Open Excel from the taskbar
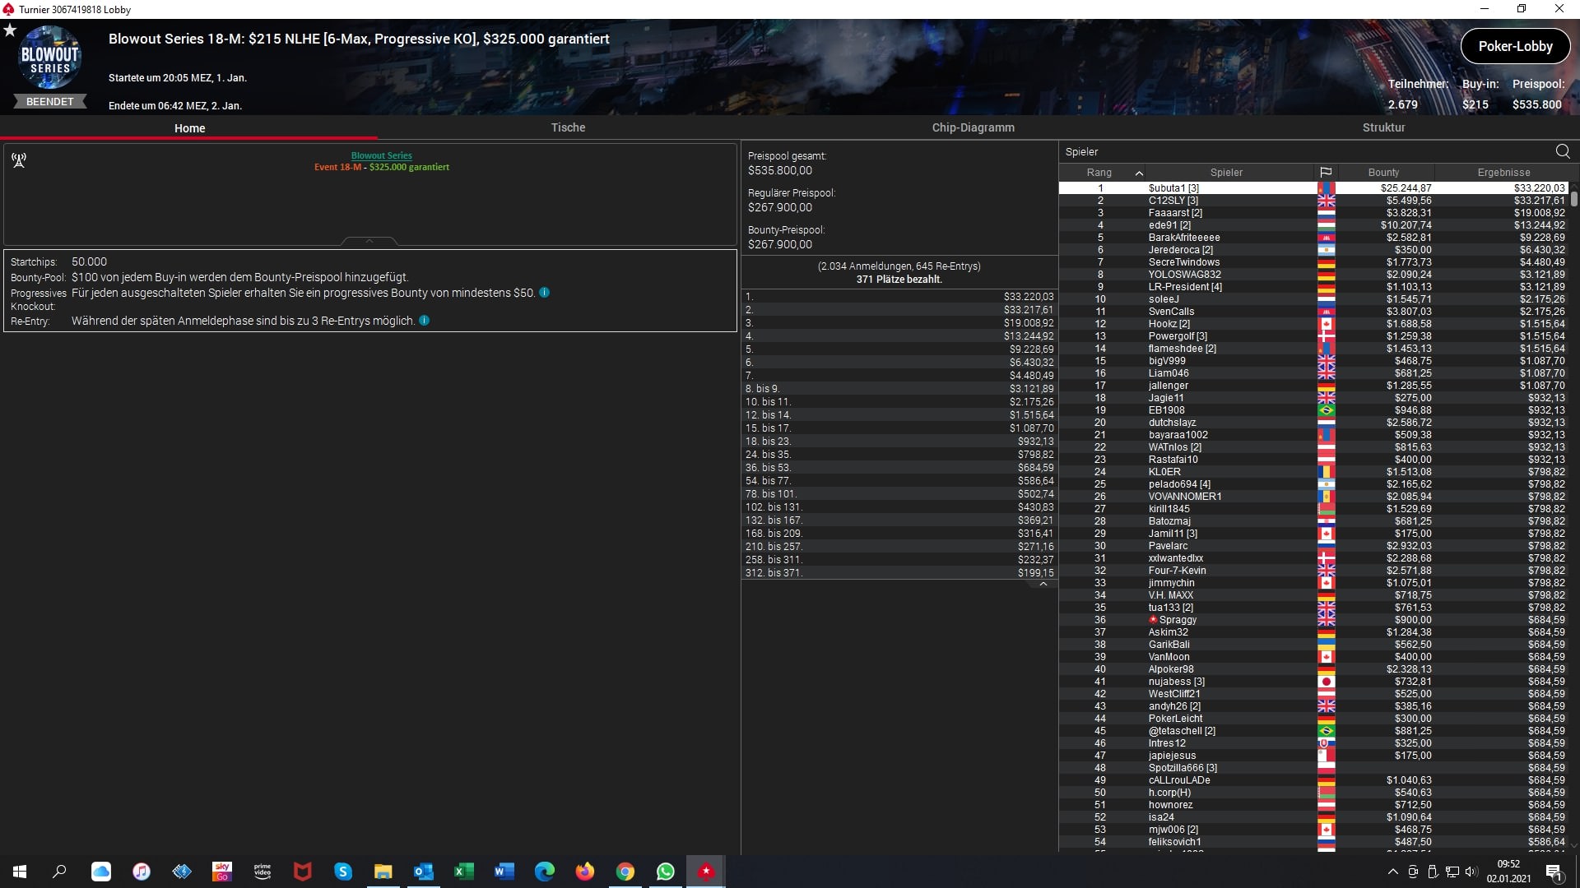 click(x=463, y=872)
